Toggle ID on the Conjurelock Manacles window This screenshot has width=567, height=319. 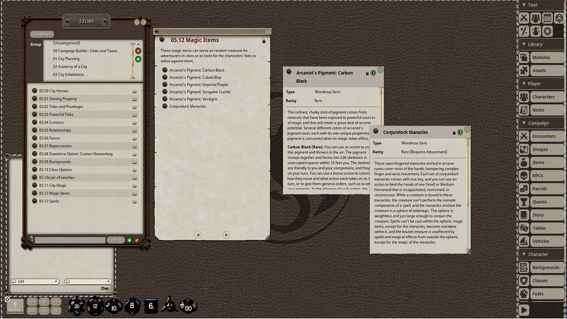[460, 132]
